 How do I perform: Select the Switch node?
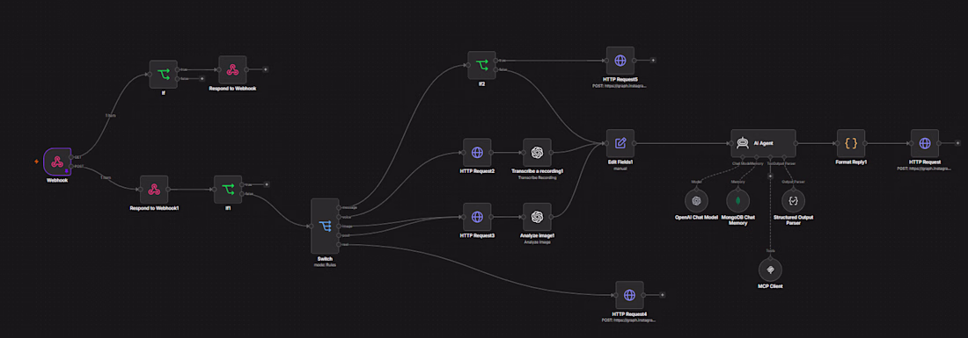click(325, 226)
